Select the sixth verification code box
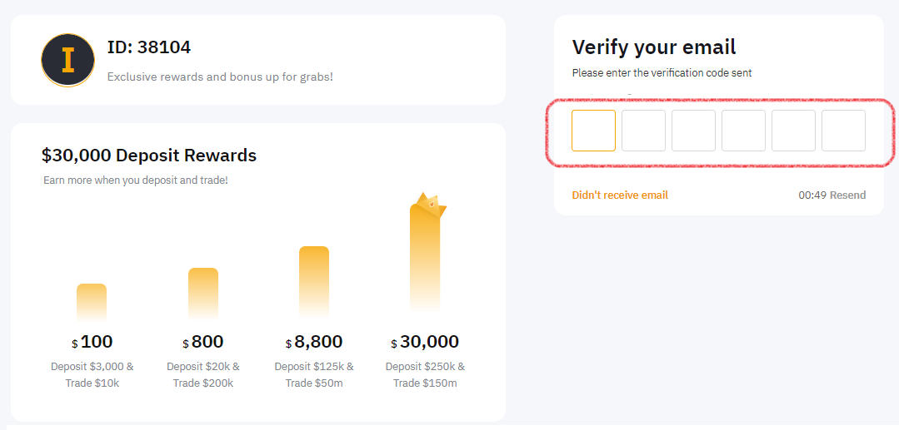The image size is (899, 430). coord(843,131)
